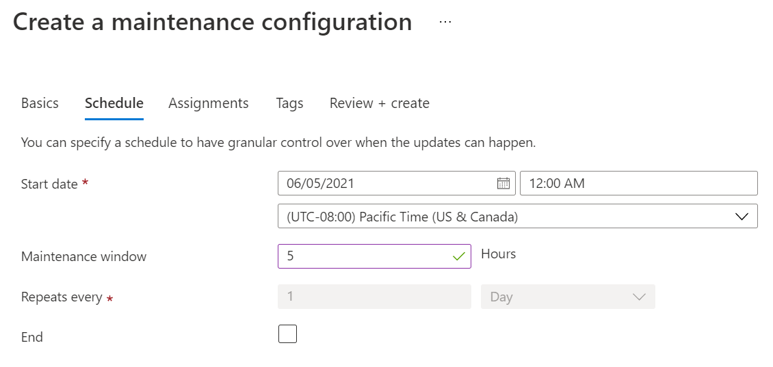Viewport: 773px width, 367px height.
Task: Click the time zone dropdown chevron arrow
Action: (742, 217)
